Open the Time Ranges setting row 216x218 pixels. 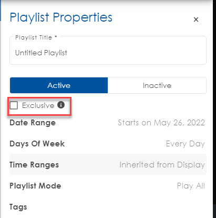pyautogui.click(x=108, y=164)
